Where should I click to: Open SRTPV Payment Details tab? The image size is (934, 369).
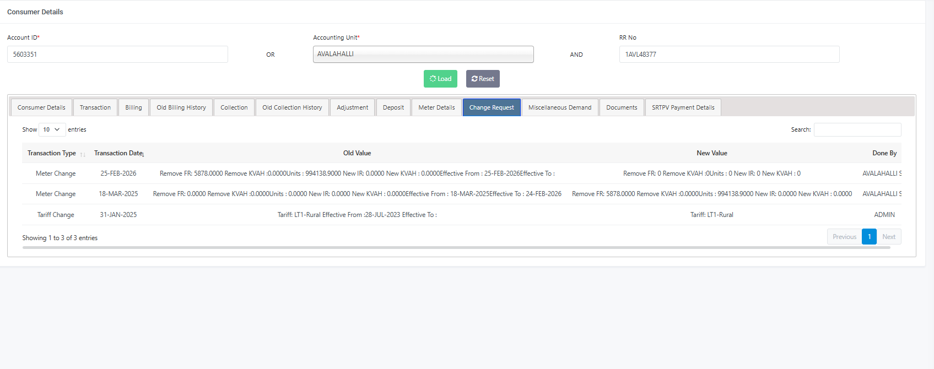click(x=683, y=107)
